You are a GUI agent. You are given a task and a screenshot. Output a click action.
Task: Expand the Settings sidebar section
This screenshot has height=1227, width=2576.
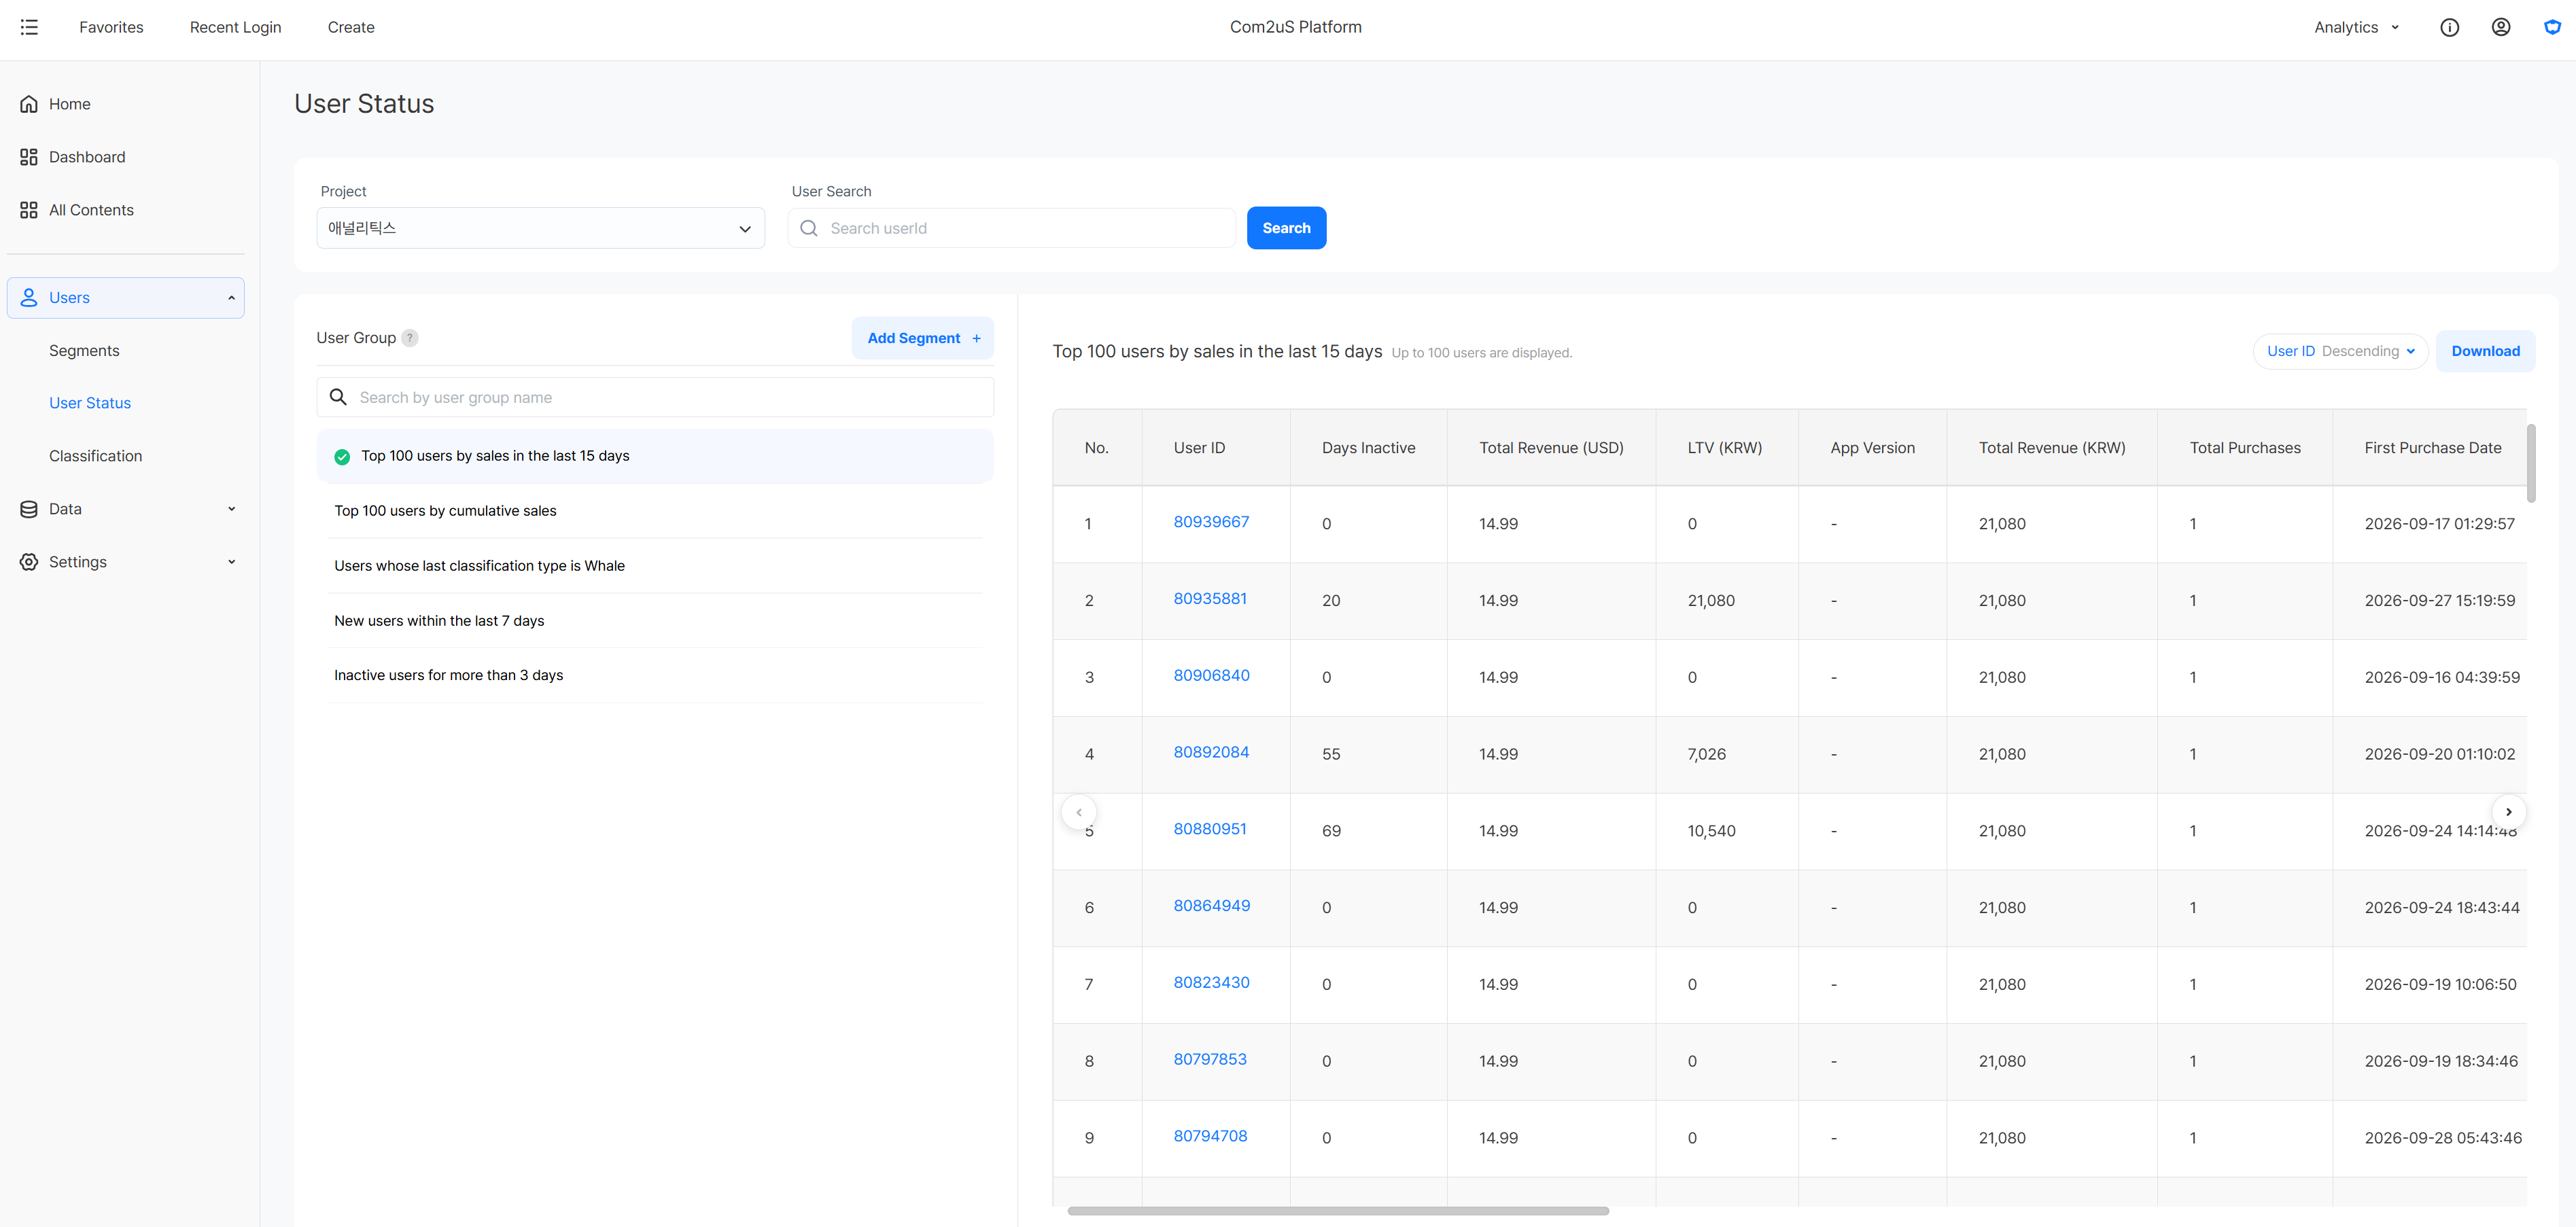(231, 562)
